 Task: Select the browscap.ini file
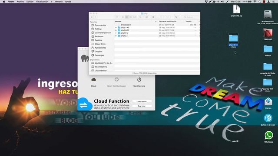click(x=157, y=25)
